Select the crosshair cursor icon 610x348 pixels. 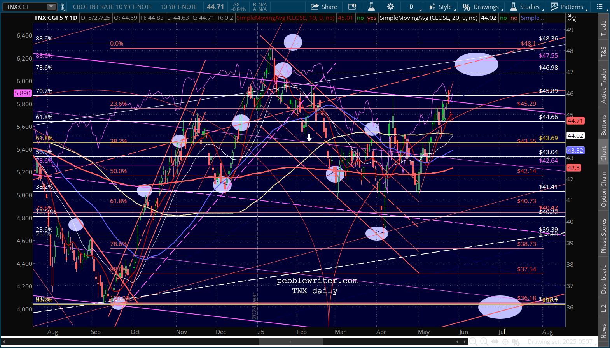[505, 342]
